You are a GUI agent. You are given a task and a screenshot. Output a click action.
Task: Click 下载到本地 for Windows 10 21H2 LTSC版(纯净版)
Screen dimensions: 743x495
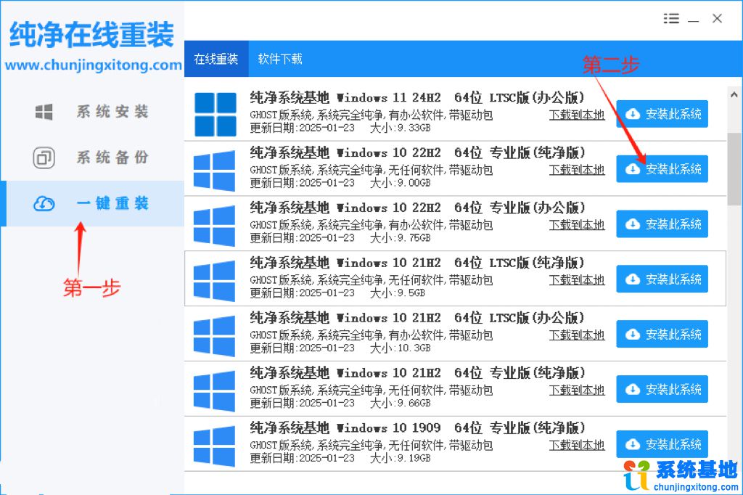pyautogui.click(x=577, y=279)
